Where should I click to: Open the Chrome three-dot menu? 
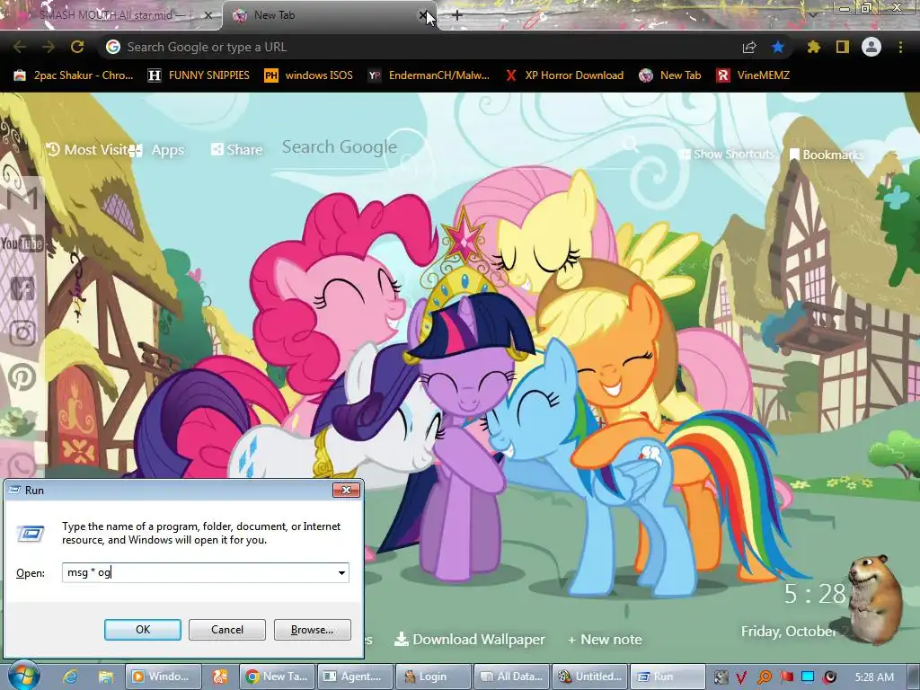900,47
